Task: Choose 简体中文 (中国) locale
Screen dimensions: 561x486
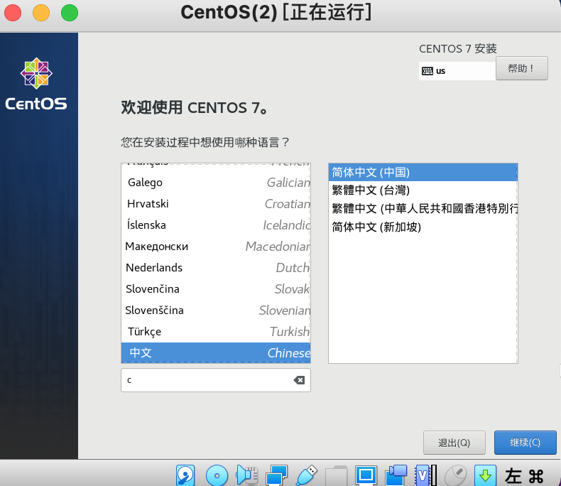Action: pos(423,172)
